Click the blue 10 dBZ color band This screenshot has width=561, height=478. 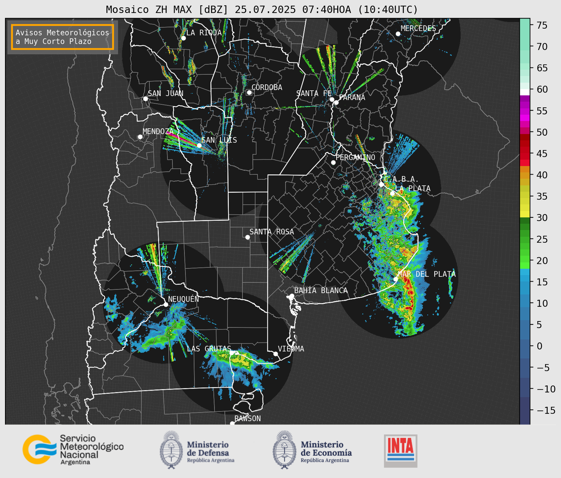click(x=525, y=303)
